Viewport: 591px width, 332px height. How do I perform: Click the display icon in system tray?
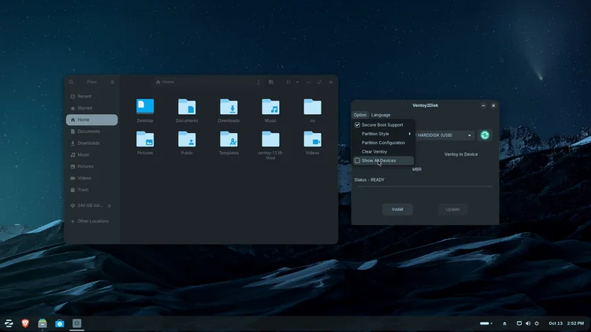click(x=519, y=323)
